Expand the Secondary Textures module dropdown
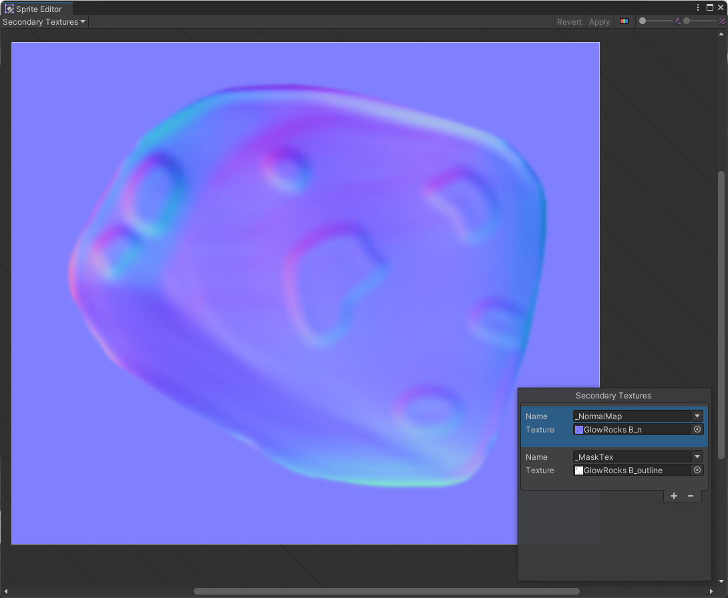The height and width of the screenshot is (598, 728). (x=44, y=21)
